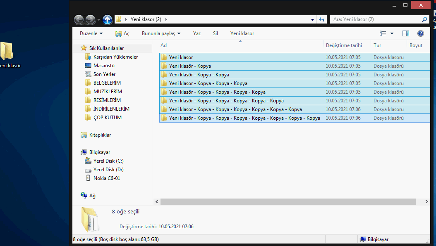Select Bilgisayar in navigation pane

[100, 152]
